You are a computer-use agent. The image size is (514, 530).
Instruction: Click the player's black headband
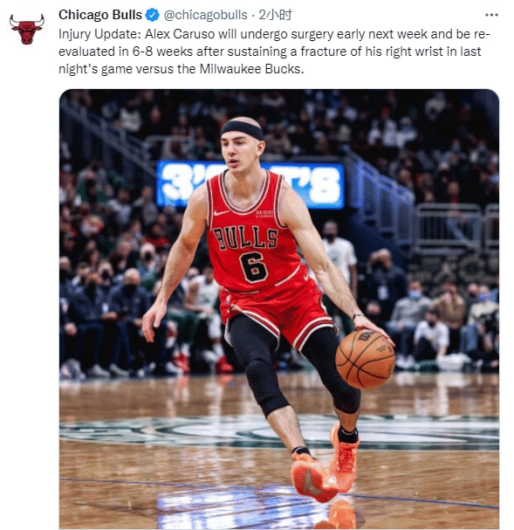point(242,129)
